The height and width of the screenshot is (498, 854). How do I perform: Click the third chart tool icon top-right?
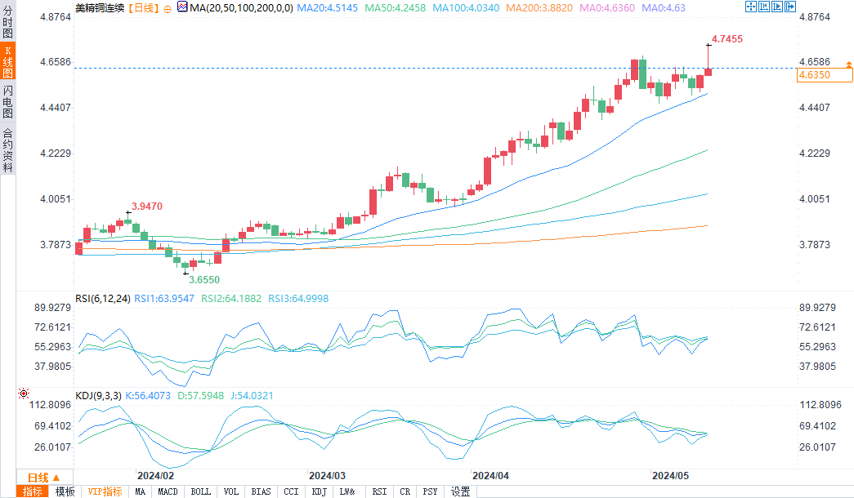[779, 7]
